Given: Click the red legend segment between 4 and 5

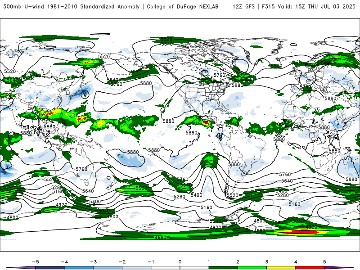Looking at the screenshot, I should pos(310,268).
